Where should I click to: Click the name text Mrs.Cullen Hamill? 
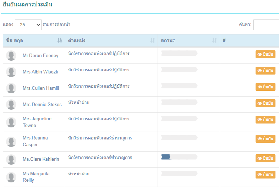(x=41, y=88)
